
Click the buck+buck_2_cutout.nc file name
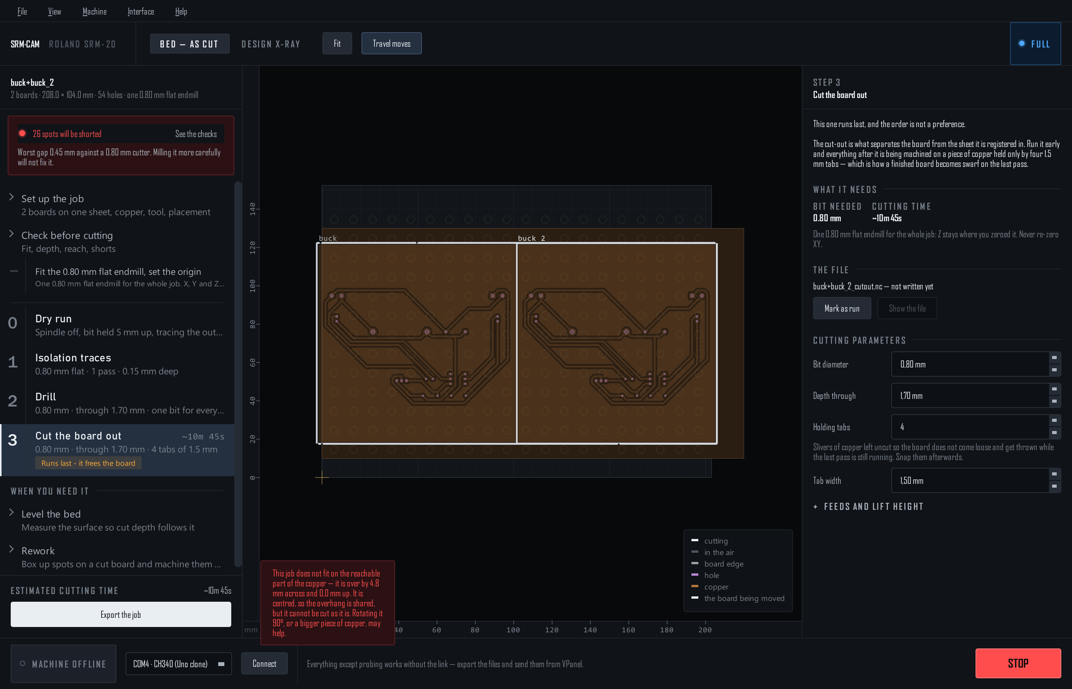pyautogui.click(x=847, y=286)
